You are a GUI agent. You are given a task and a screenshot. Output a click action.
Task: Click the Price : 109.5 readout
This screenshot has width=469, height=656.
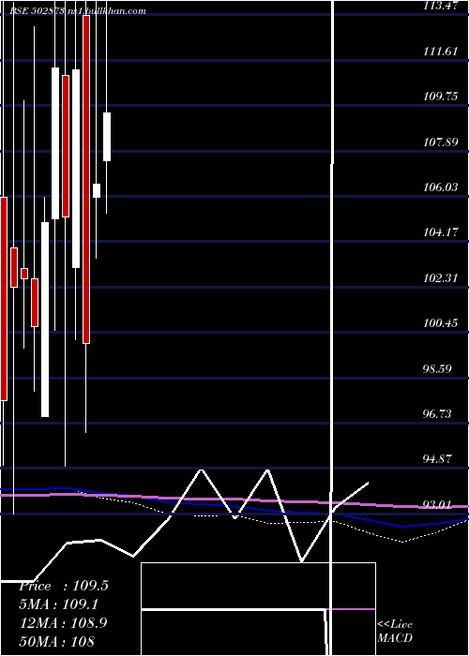(x=64, y=586)
